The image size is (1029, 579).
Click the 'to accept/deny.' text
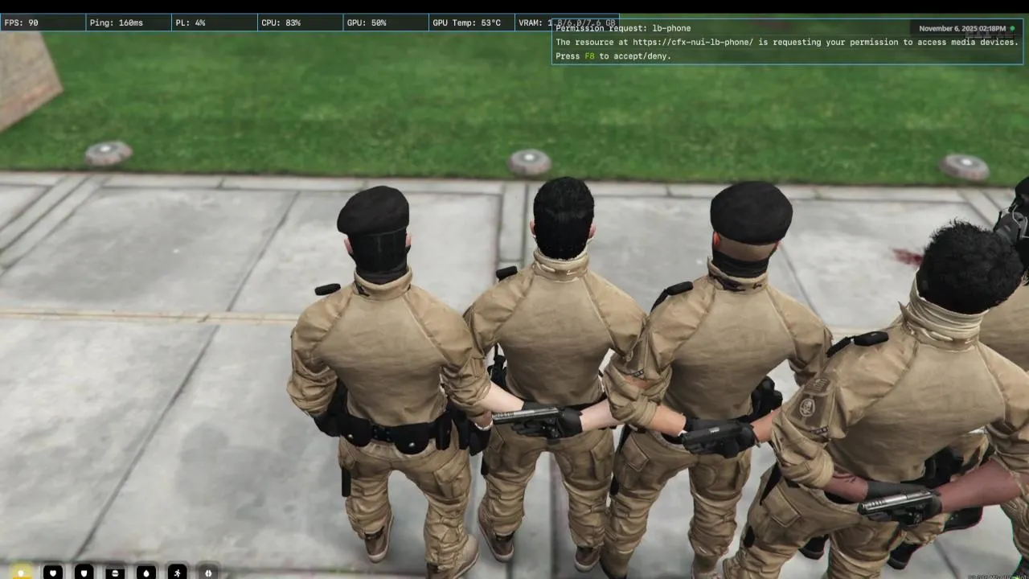[635, 56]
